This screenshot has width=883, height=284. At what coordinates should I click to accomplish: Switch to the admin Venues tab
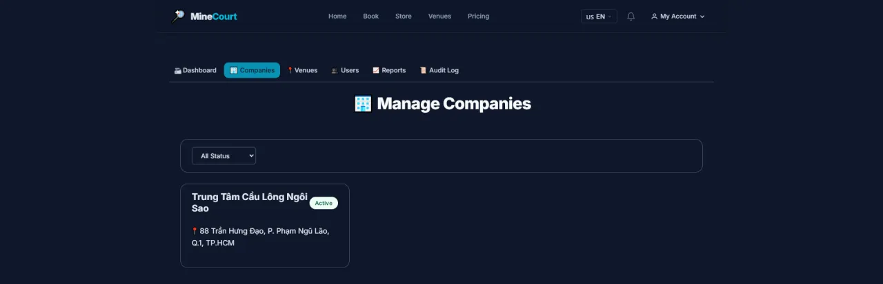(x=302, y=70)
